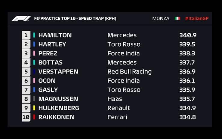Click Perez's pink Force India color bar
Image resolution: width=222 pixels, height=139 pixels.
(34, 54)
